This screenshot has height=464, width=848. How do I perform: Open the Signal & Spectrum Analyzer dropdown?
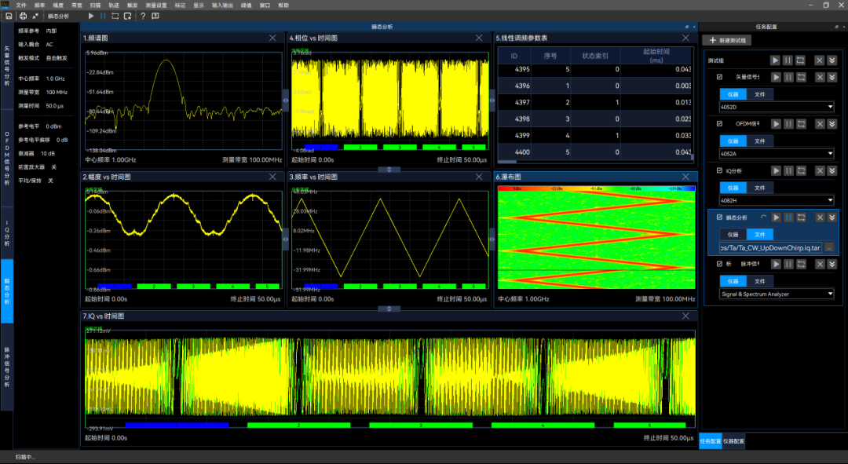click(x=776, y=294)
